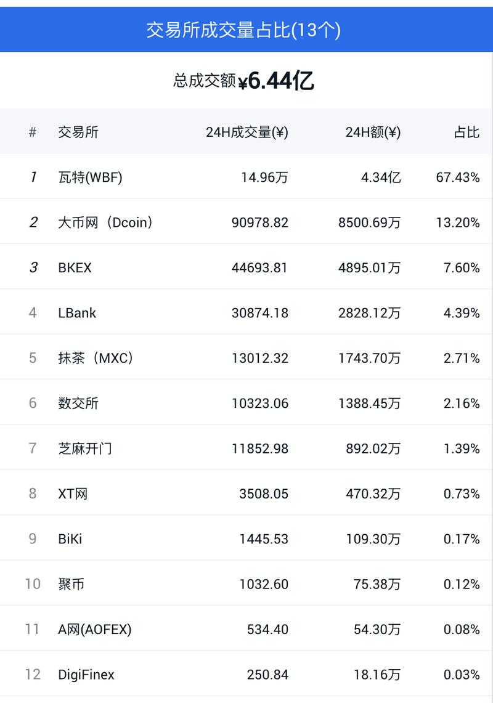This screenshot has height=703, width=493.
Task: Select the 聚币 exchange row
Action: (71, 584)
